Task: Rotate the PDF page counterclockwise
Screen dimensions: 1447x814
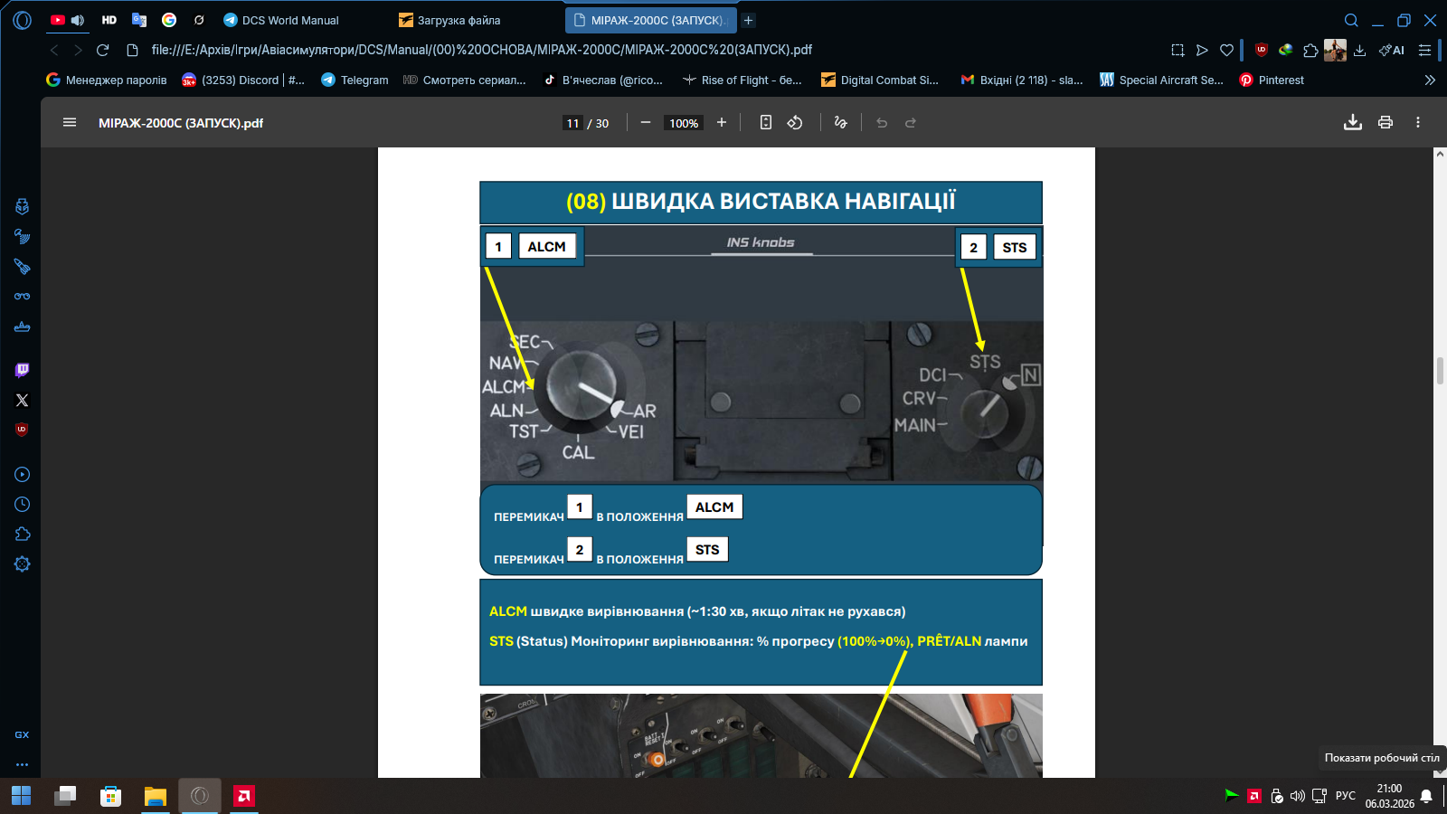Action: click(x=795, y=123)
